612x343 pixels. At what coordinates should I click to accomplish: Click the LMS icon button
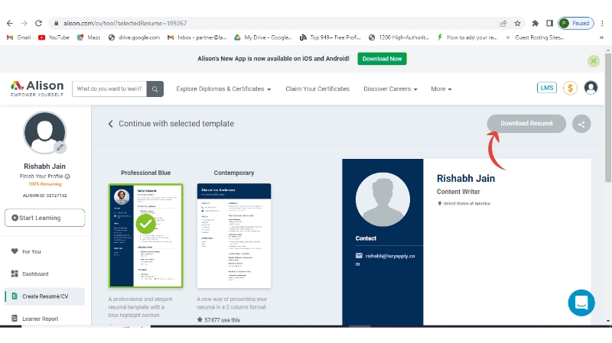pos(547,88)
